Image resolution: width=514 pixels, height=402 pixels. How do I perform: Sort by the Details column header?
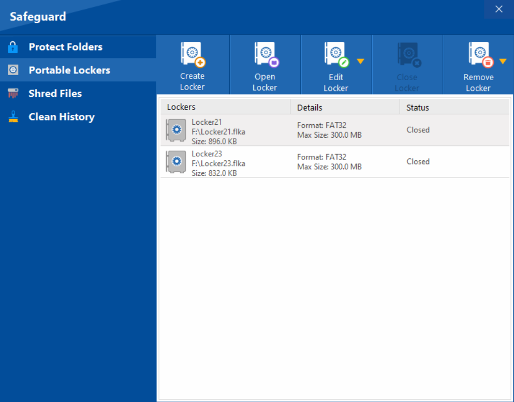pyautogui.click(x=345, y=107)
